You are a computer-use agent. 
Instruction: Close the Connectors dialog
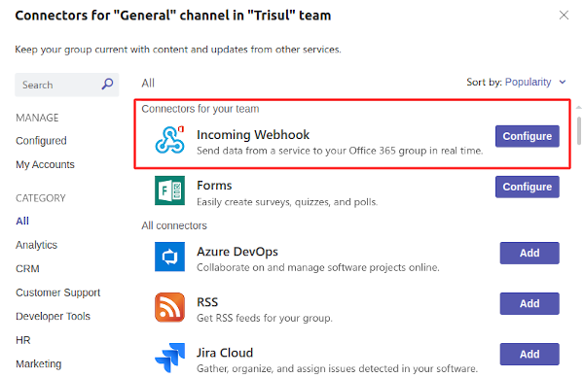point(564,16)
